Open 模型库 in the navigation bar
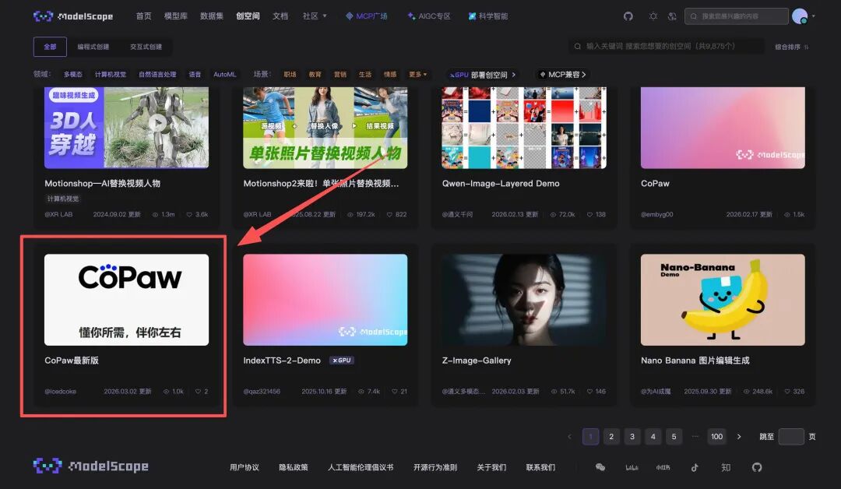This screenshot has height=489, width=841. pyautogui.click(x=176, y=16)
